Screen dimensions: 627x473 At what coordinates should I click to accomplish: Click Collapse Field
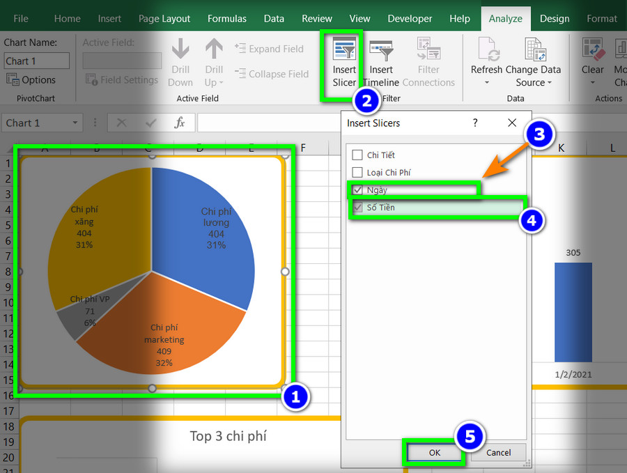272,74
